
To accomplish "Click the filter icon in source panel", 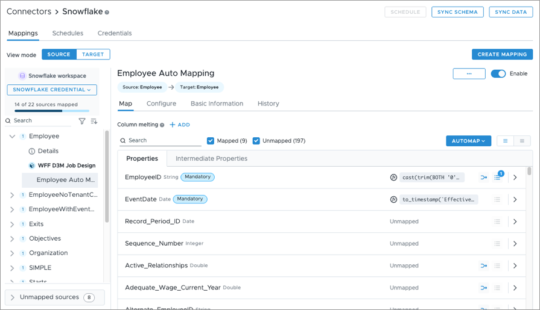I will (x=82, y=121).
